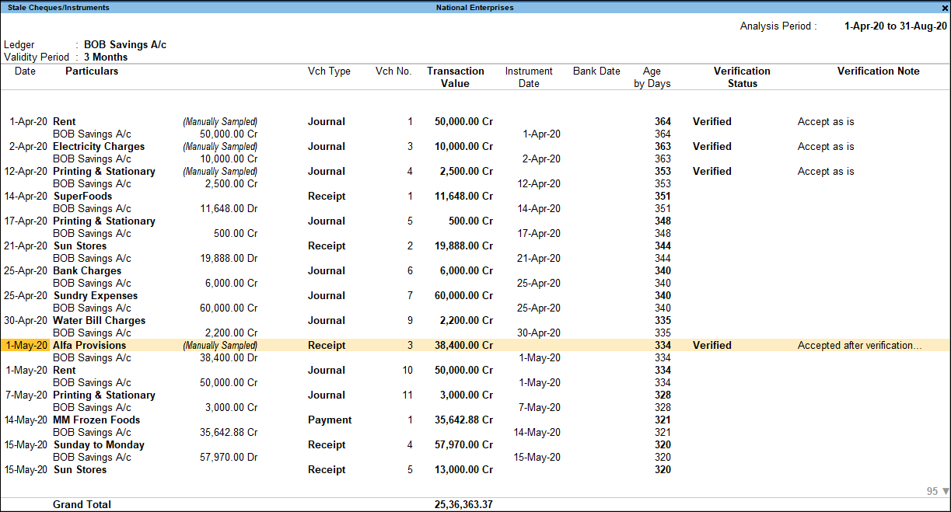Select the Bank Charges entry
The width and height of the screenshot is (951, 512).
point(475,271)
